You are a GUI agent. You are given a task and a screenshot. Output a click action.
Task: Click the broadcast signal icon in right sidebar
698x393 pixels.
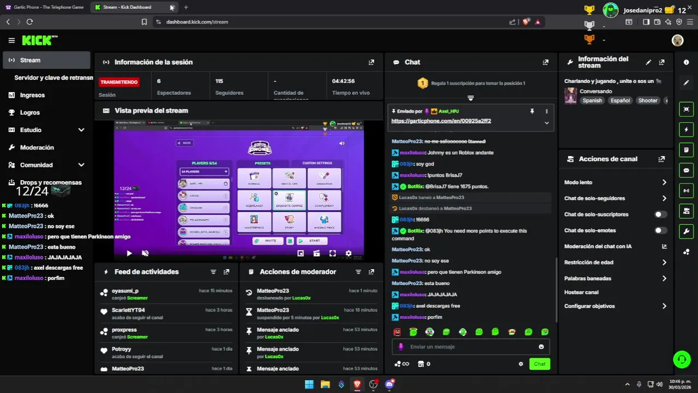(x=687, y=190)
